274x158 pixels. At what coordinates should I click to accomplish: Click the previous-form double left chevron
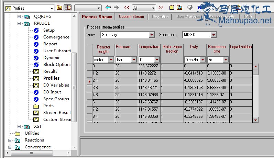127,8
